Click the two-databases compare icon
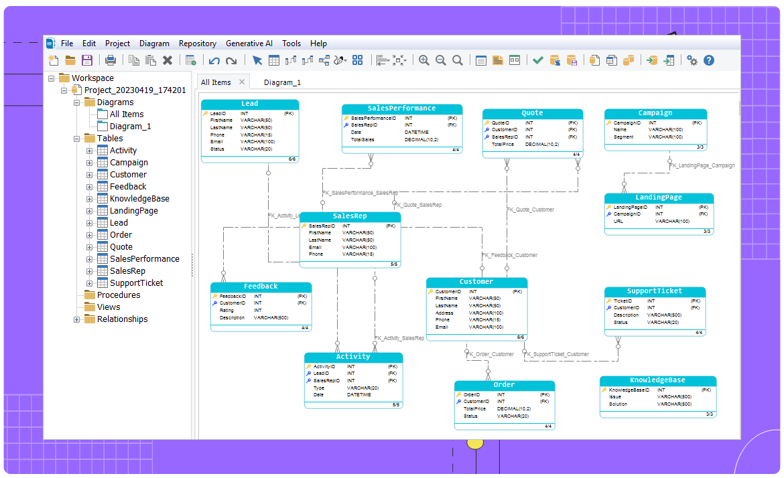The width and height of the screenshot is (784, 478). pyautogui.click(x=629, y=60)
